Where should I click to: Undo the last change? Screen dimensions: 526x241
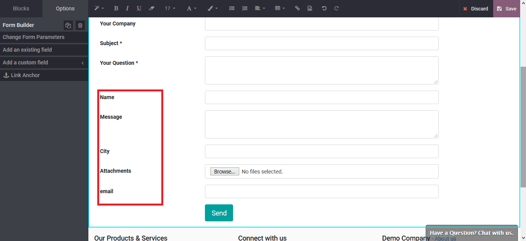click(x=324, y=8)
